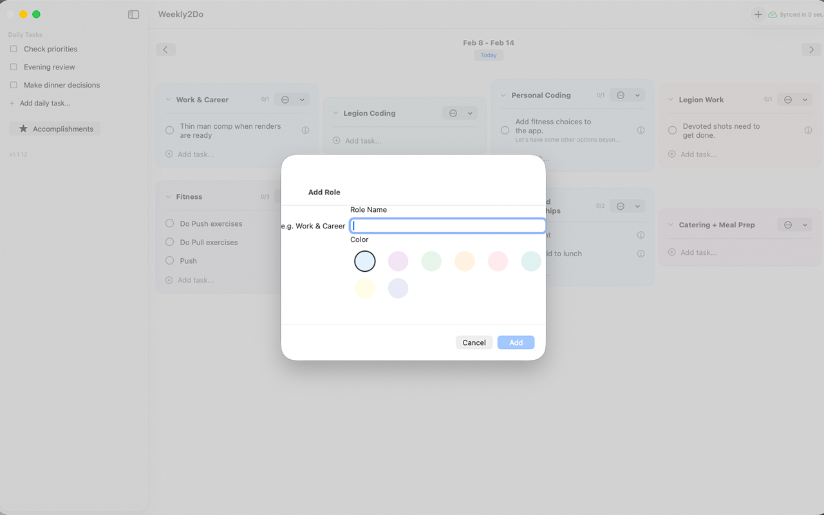This screenshot has width=824, height=515.
Task: Show info for Devoted shots task
Action: tap(808, 130)
